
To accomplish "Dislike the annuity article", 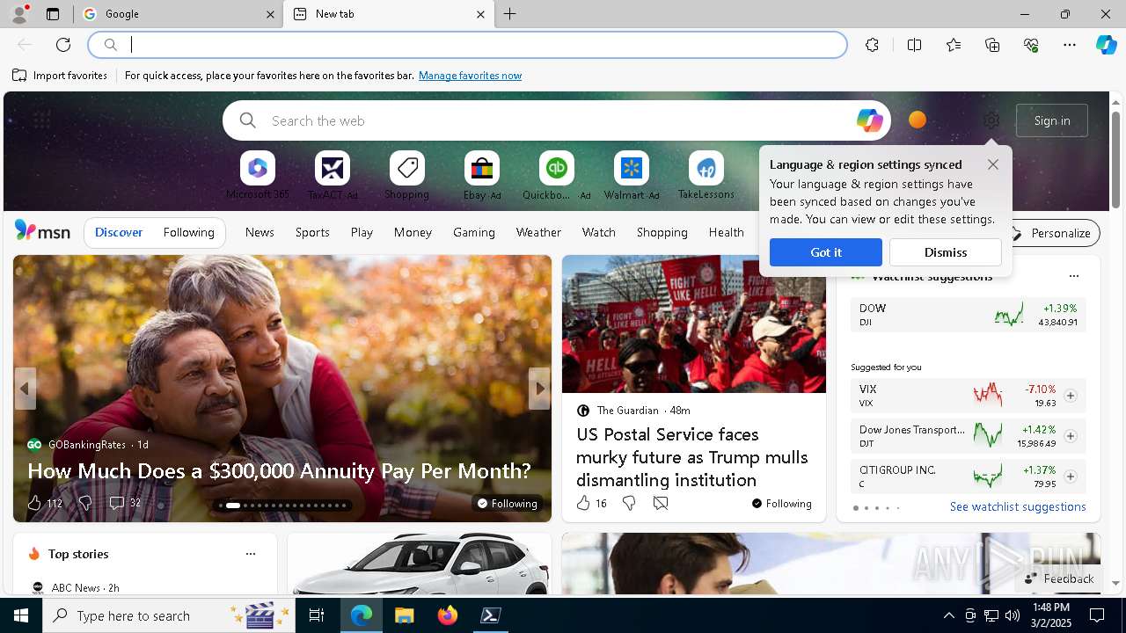I will click(x=85, y=503).
